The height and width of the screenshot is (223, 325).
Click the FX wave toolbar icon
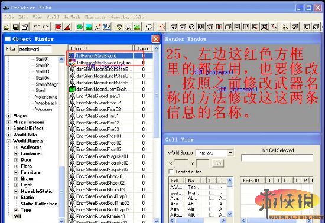coord(107,27)
